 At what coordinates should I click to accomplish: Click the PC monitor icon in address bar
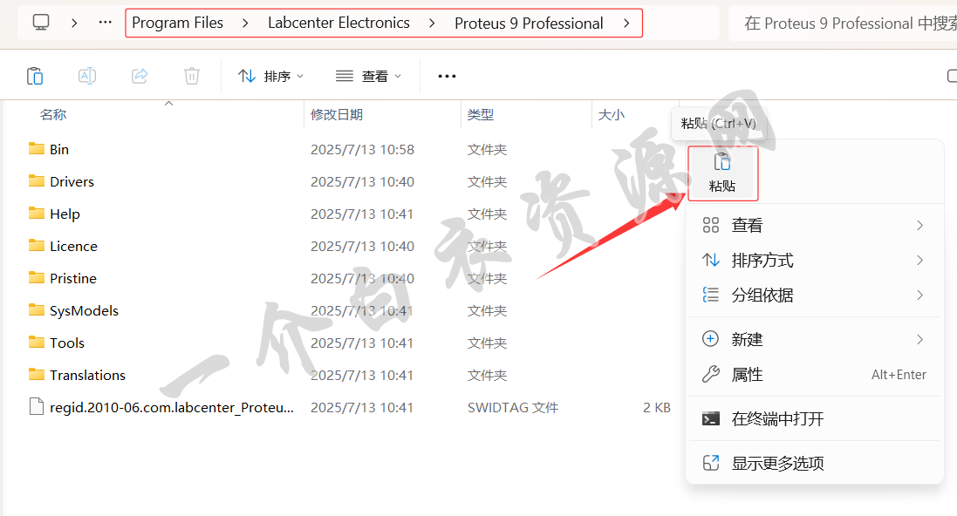point(41,23)
